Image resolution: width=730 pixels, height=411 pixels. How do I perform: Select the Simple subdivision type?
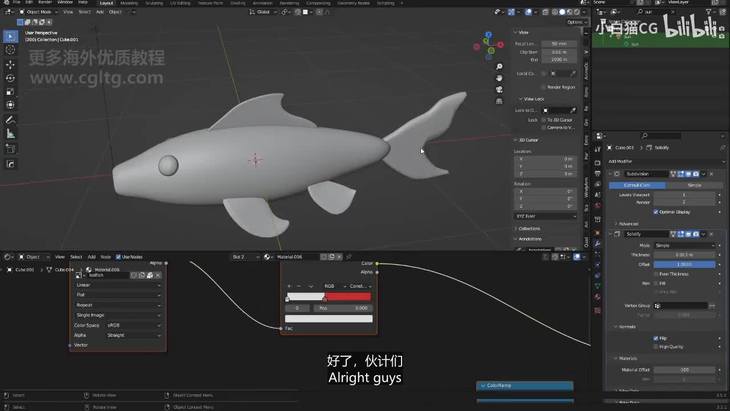tap(694, 186)
